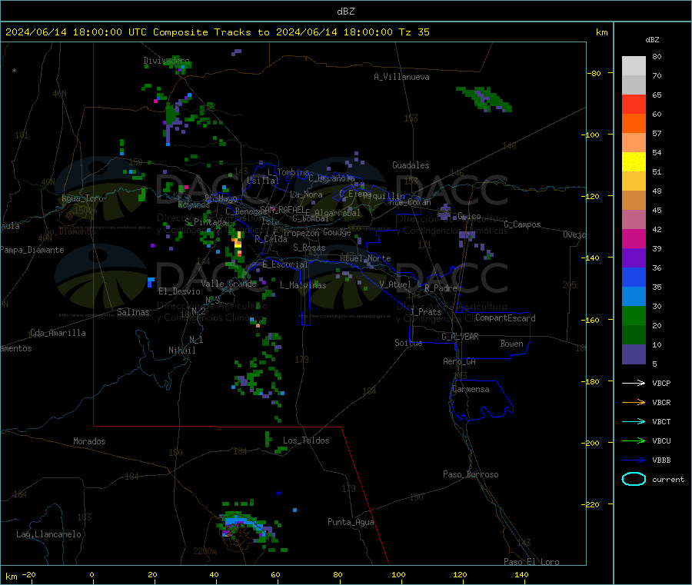
Task: Click the 'El_Desvio' map label
Action: [x=179, y=291]
